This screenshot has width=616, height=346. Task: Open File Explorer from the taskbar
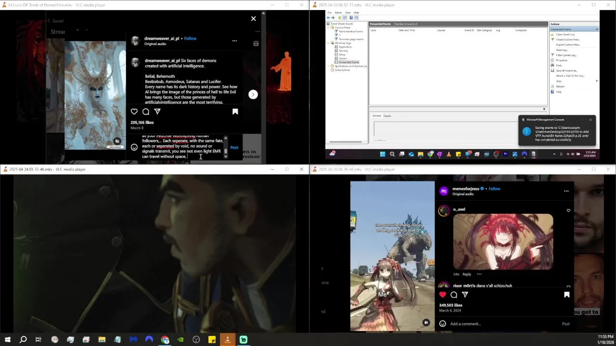coord(102,340)
